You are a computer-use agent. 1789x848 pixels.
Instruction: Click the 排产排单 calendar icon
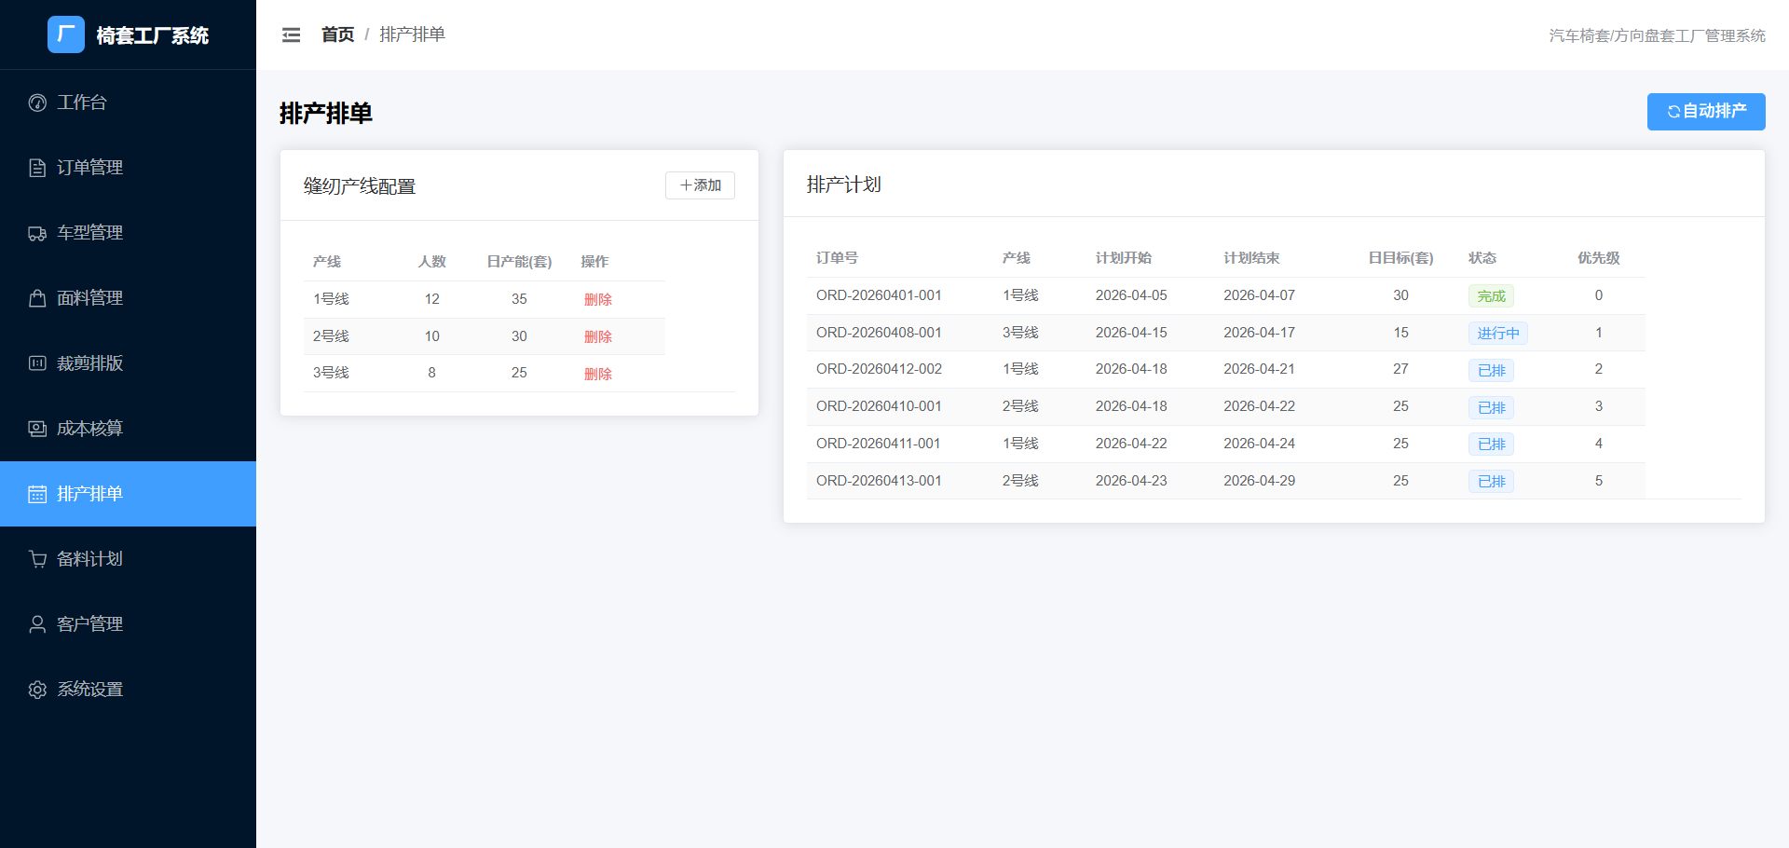(x=37, y=494)
